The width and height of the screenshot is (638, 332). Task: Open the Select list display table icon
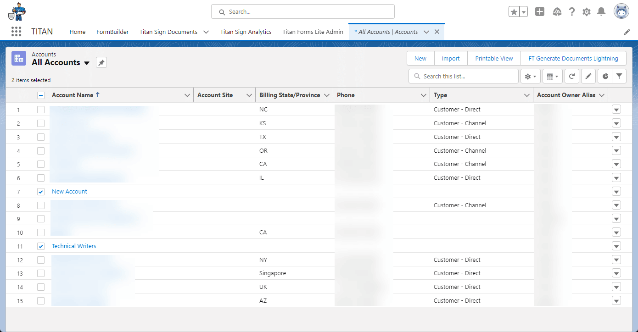coord(552,77)
